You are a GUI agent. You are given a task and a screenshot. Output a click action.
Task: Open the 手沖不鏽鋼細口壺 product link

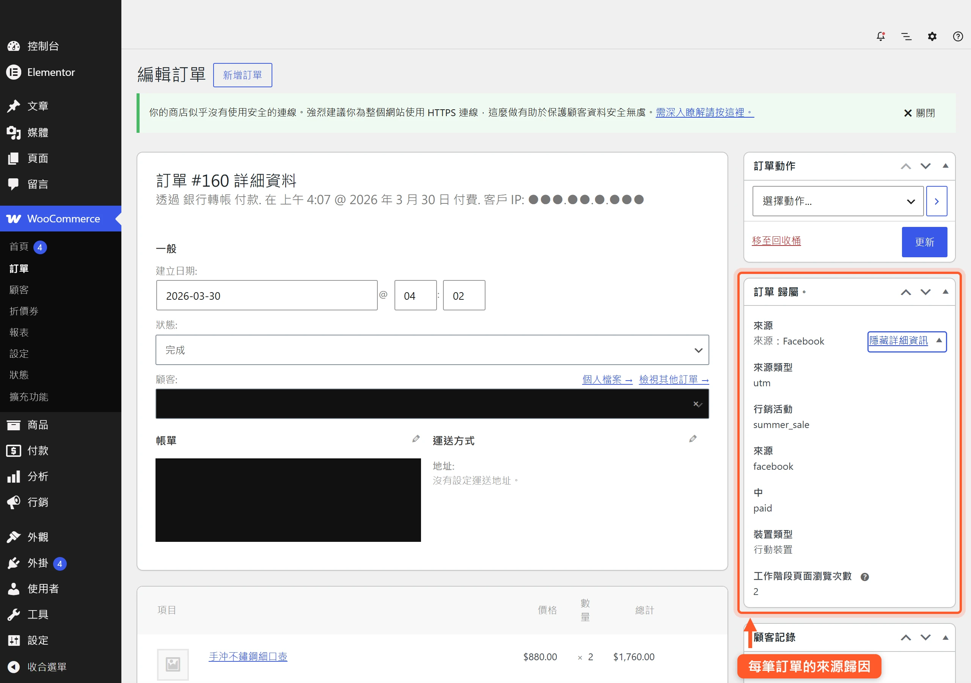tap(248, 656)
